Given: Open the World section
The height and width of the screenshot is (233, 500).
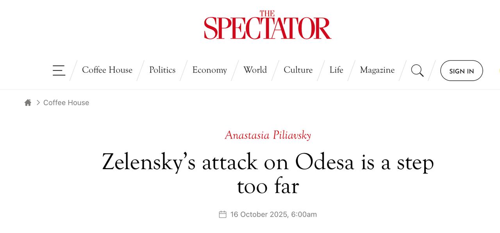Looking at the screenshot, I should pyautogui.click(x=255, y=70).
